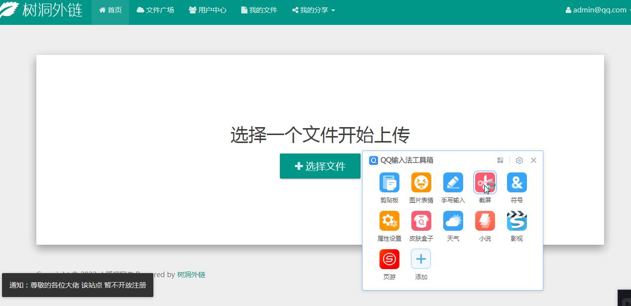Open the 图片表情 emoji tool
631x306 pixels.
pos(421,182)
